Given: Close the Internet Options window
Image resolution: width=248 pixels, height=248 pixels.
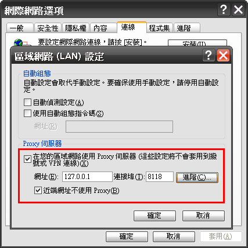Looking at the screenshot, I should tap(238, 10).
